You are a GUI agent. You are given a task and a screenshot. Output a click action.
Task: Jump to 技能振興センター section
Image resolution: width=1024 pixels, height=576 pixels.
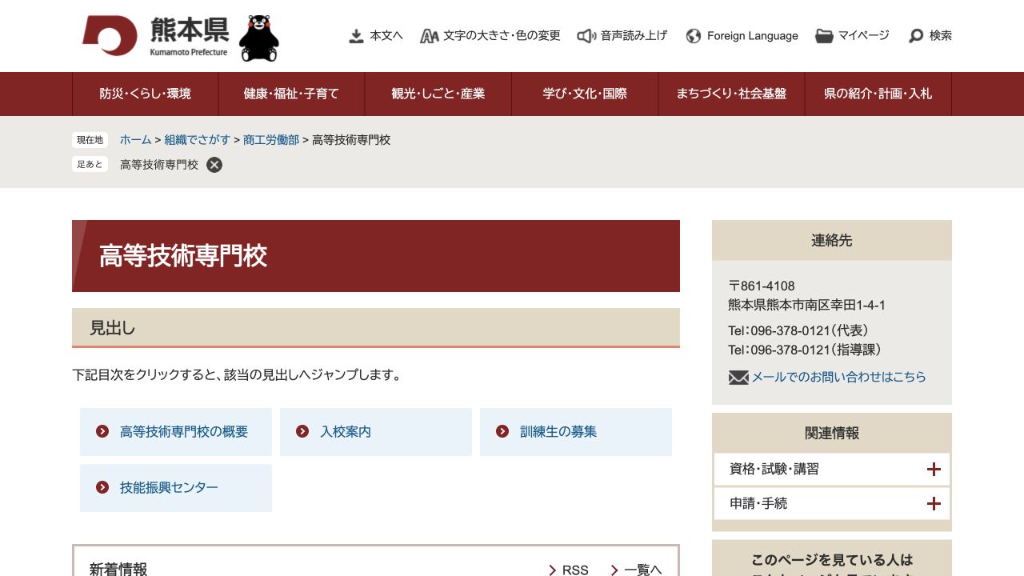[176, 488]
